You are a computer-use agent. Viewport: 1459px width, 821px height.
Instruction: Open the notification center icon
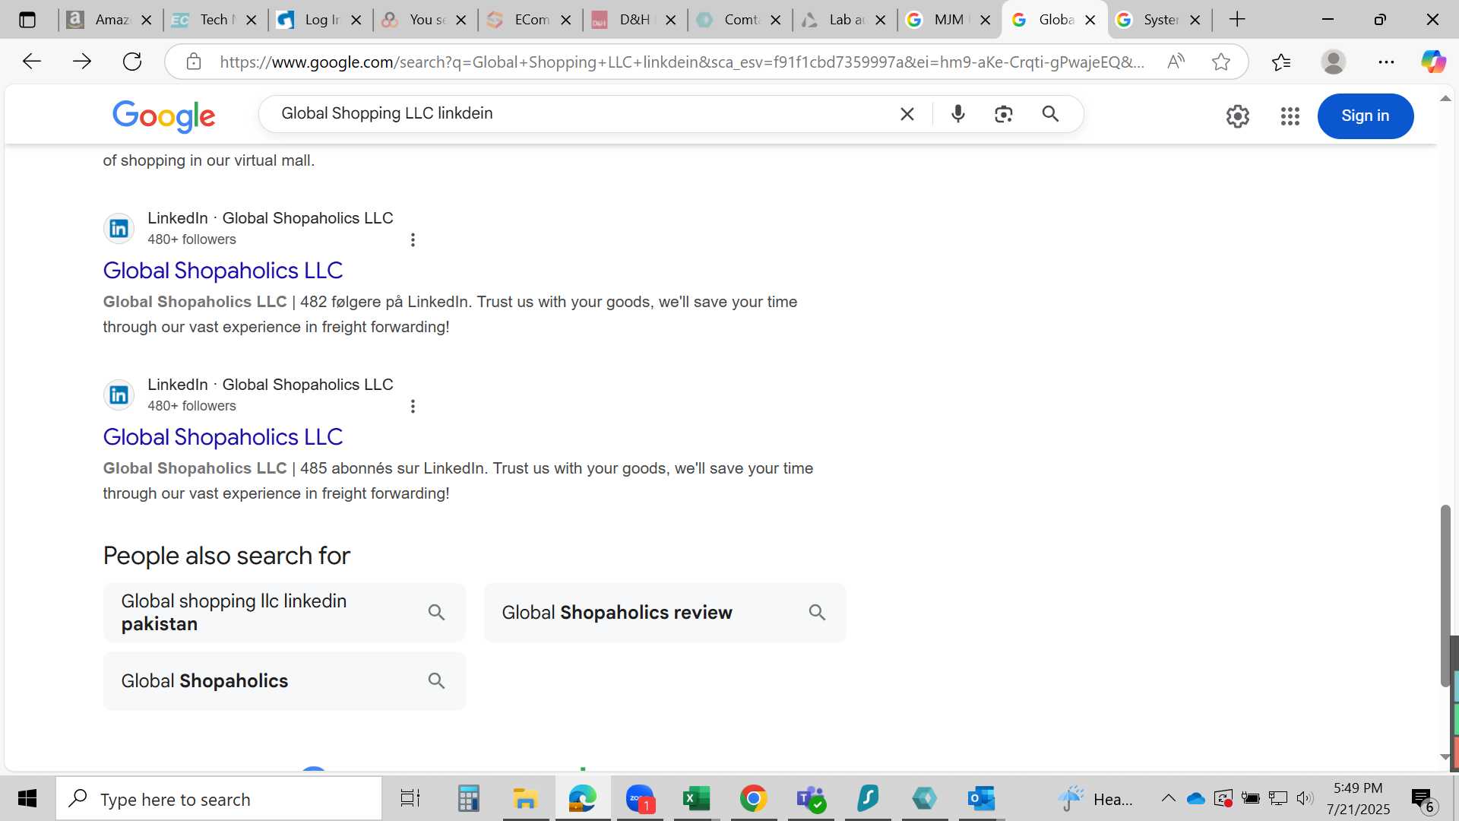click(x=1423, y=799)
